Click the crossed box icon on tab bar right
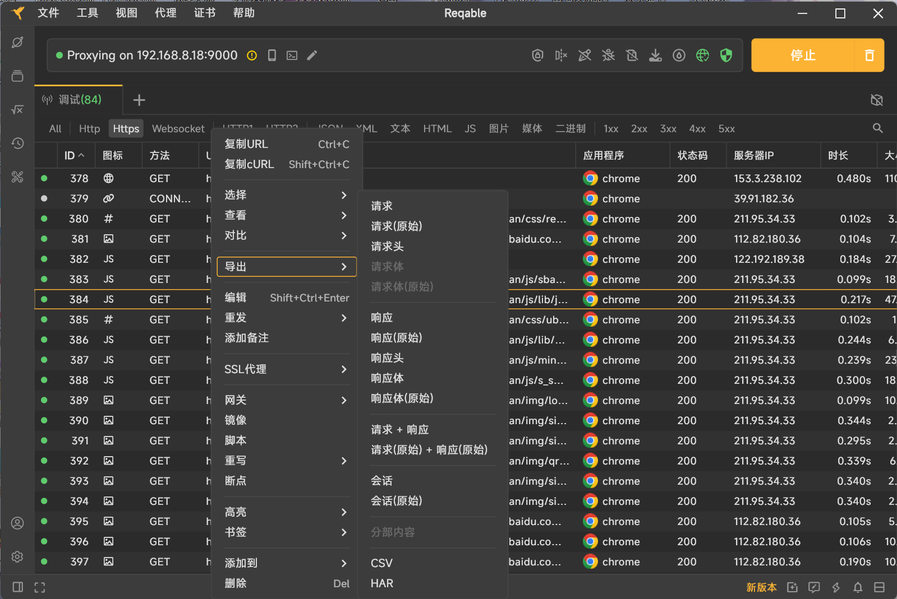897x599 pixels. (877, 100)
